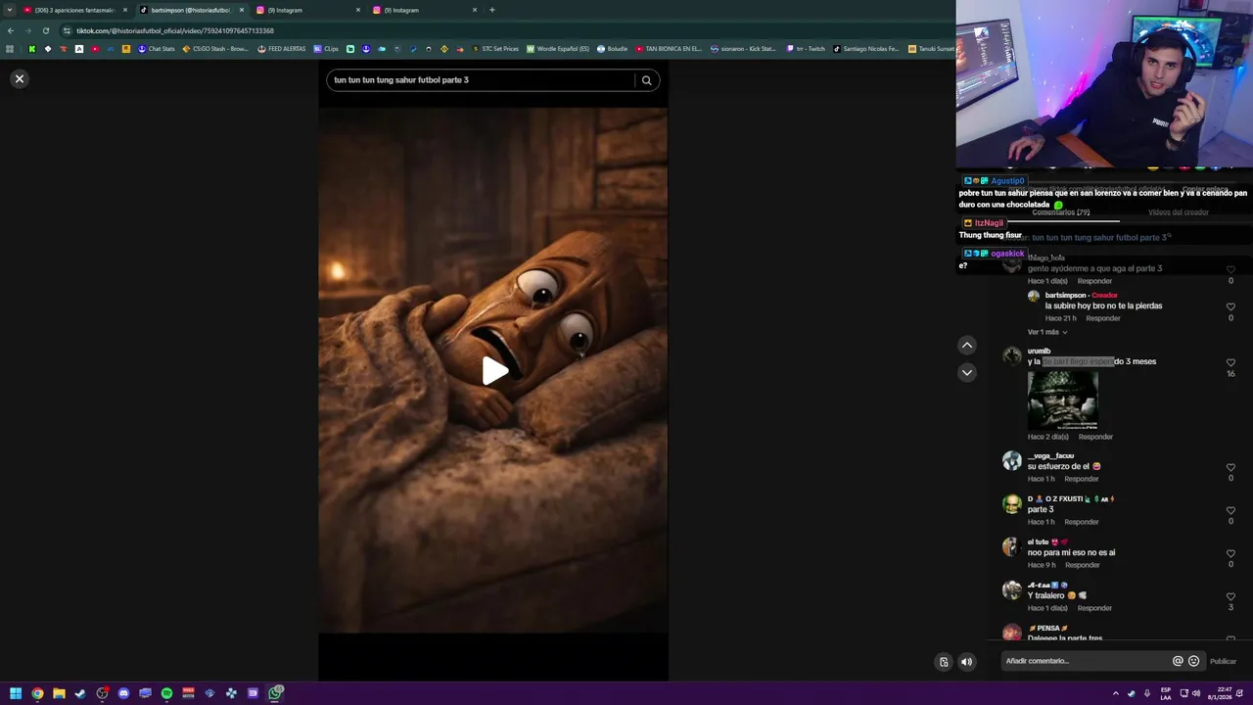Reply to bartsimpson's reply via Responder
This screenshot has width=1253, height=705.
[x=1103, y=318]
